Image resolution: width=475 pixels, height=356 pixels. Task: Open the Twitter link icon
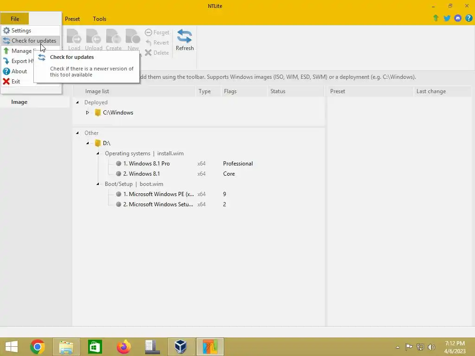(447, 18)
